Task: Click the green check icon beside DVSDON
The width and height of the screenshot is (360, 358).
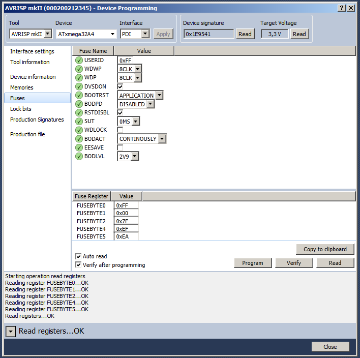Action: (x=79, y=86)
